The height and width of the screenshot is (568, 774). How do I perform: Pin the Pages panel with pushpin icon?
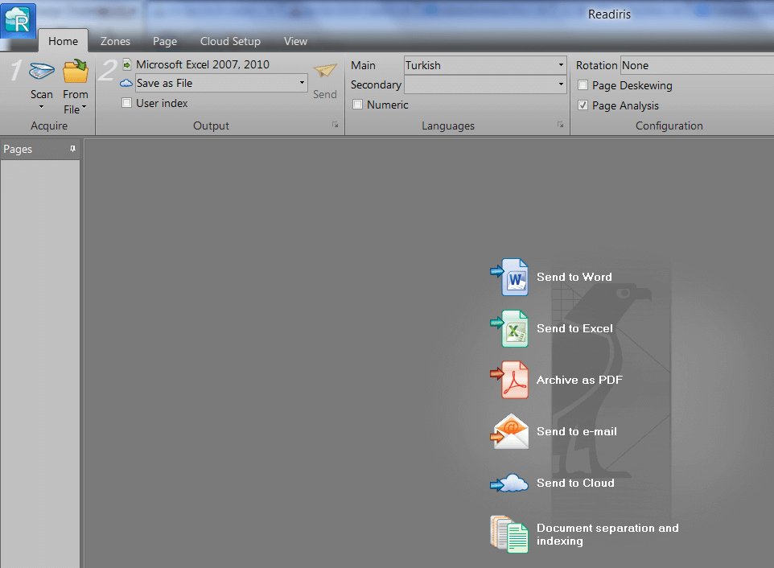coord(72,149)
